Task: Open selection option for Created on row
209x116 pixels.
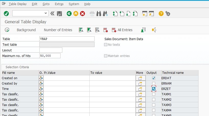Action: tap(41, 78)
